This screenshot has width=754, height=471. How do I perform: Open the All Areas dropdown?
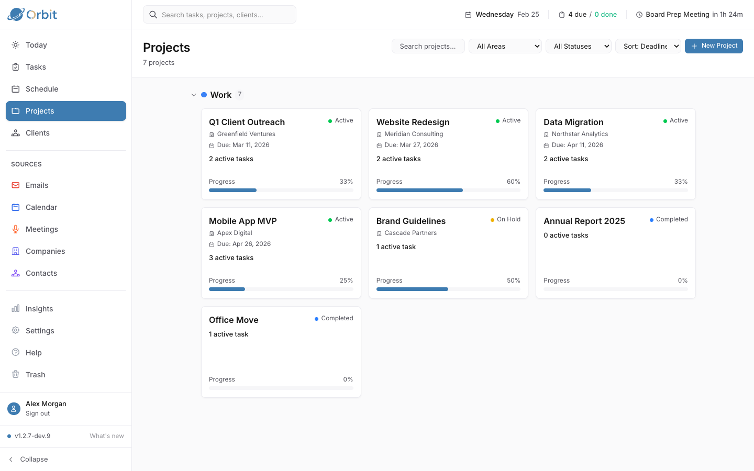coord(505,46)
